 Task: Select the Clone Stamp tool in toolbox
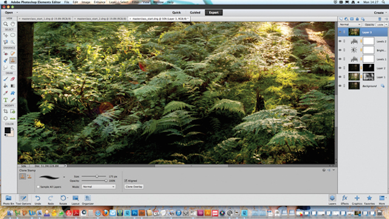[13, 60]
